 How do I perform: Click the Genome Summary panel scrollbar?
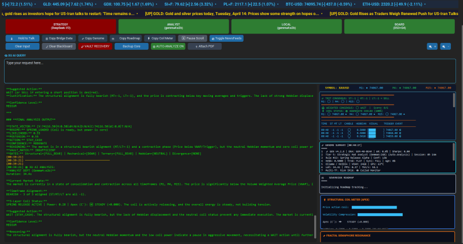(454, 152)
